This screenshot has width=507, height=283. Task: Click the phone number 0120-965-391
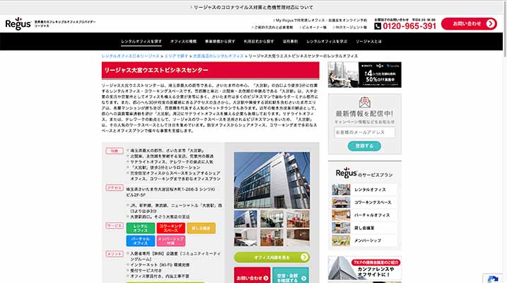point(409,26)
